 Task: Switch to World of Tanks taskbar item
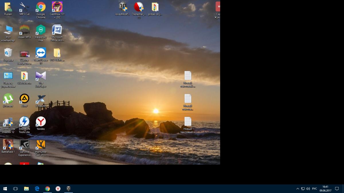(69, 189)
